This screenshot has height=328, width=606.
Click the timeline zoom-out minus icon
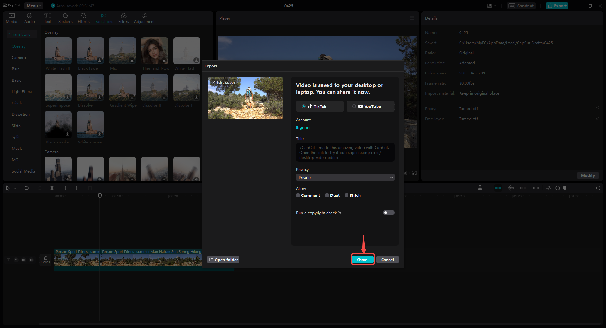[x=558, y=188]
